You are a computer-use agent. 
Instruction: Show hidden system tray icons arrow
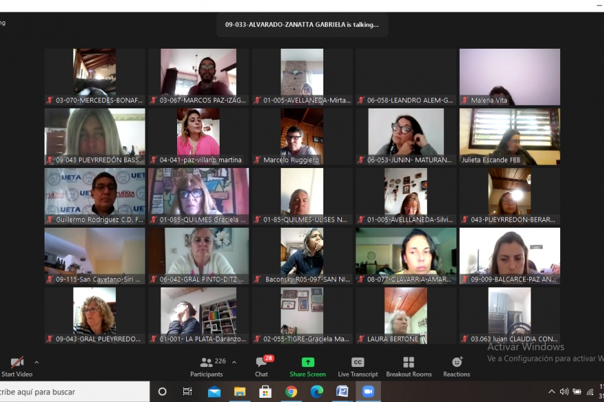tap(552, 392)
